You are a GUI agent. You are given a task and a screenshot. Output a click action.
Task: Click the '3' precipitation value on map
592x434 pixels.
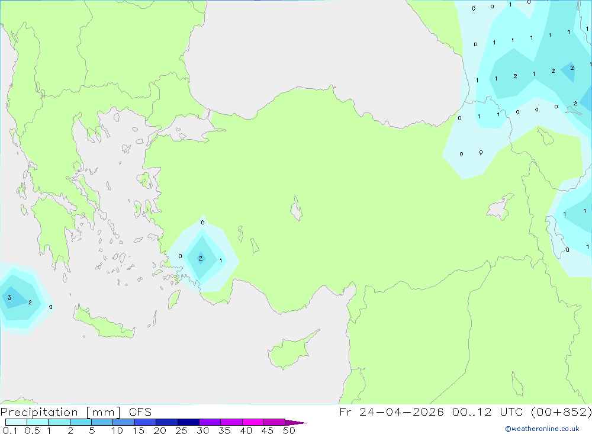[9, 298]
